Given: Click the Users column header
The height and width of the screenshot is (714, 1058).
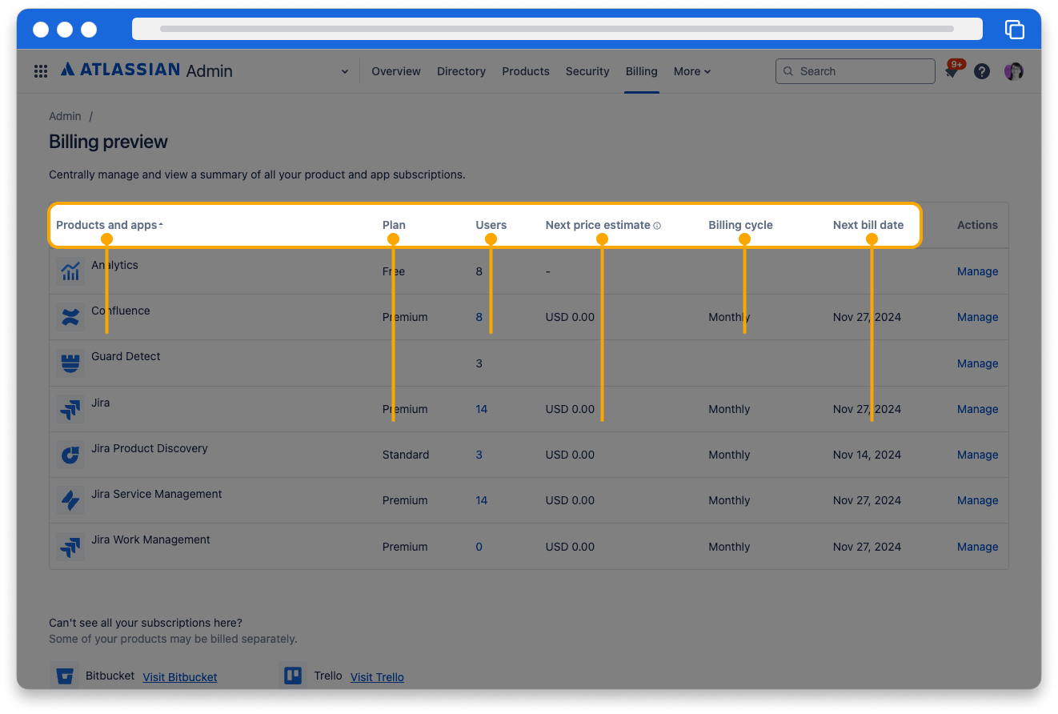Looking at the screenshot, I should [x=491, y=225].
